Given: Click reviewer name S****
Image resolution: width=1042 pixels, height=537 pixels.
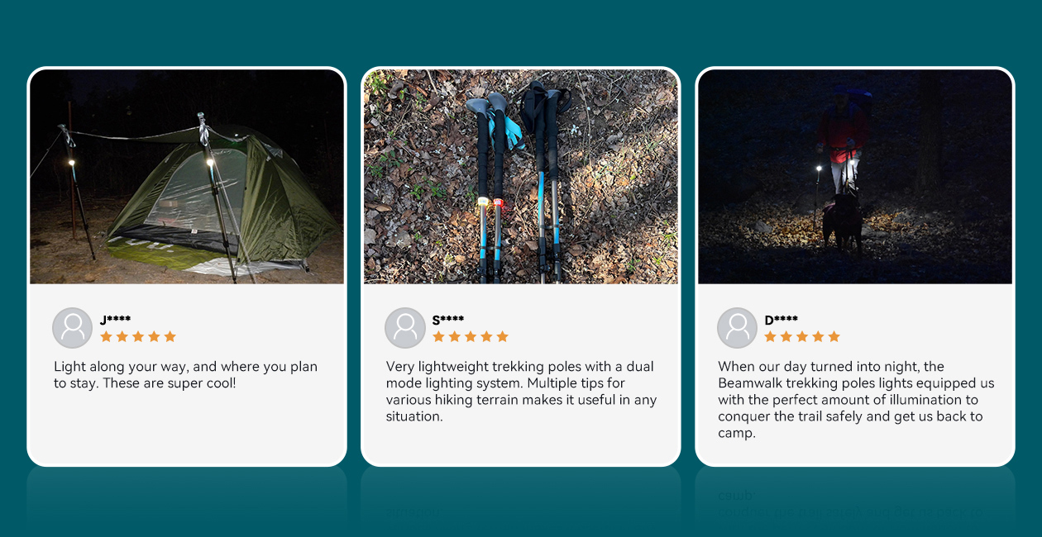Looking at the screenshot, I should [x=448, y=320].
